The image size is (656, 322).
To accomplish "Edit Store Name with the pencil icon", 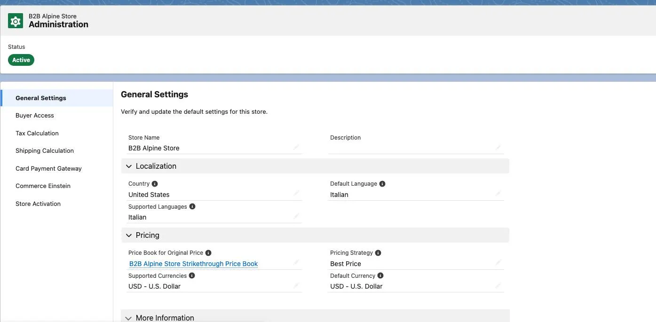I will (296, 147).
